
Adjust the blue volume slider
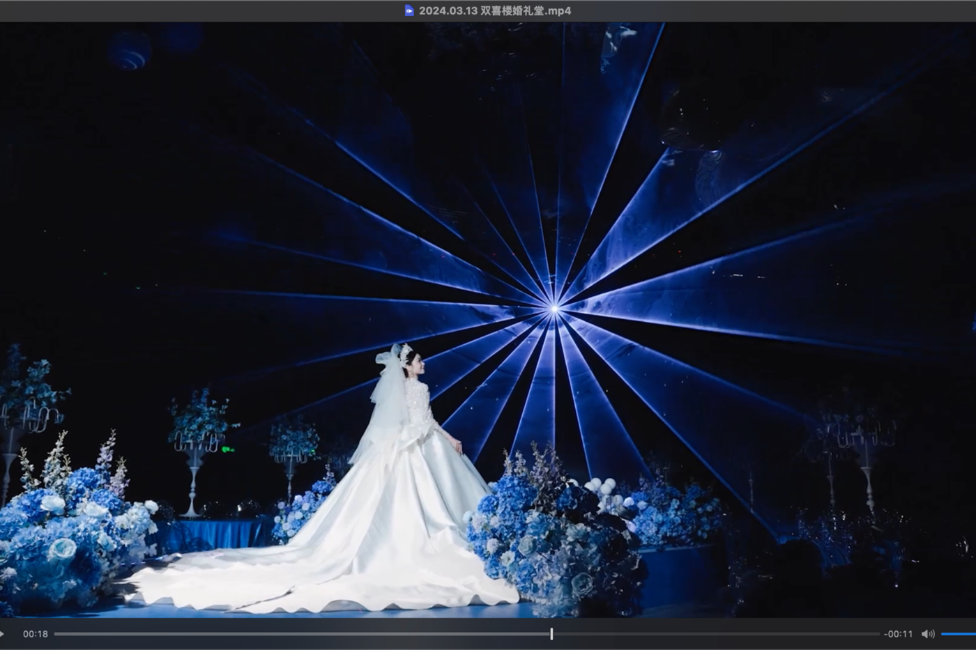[959, 634]
